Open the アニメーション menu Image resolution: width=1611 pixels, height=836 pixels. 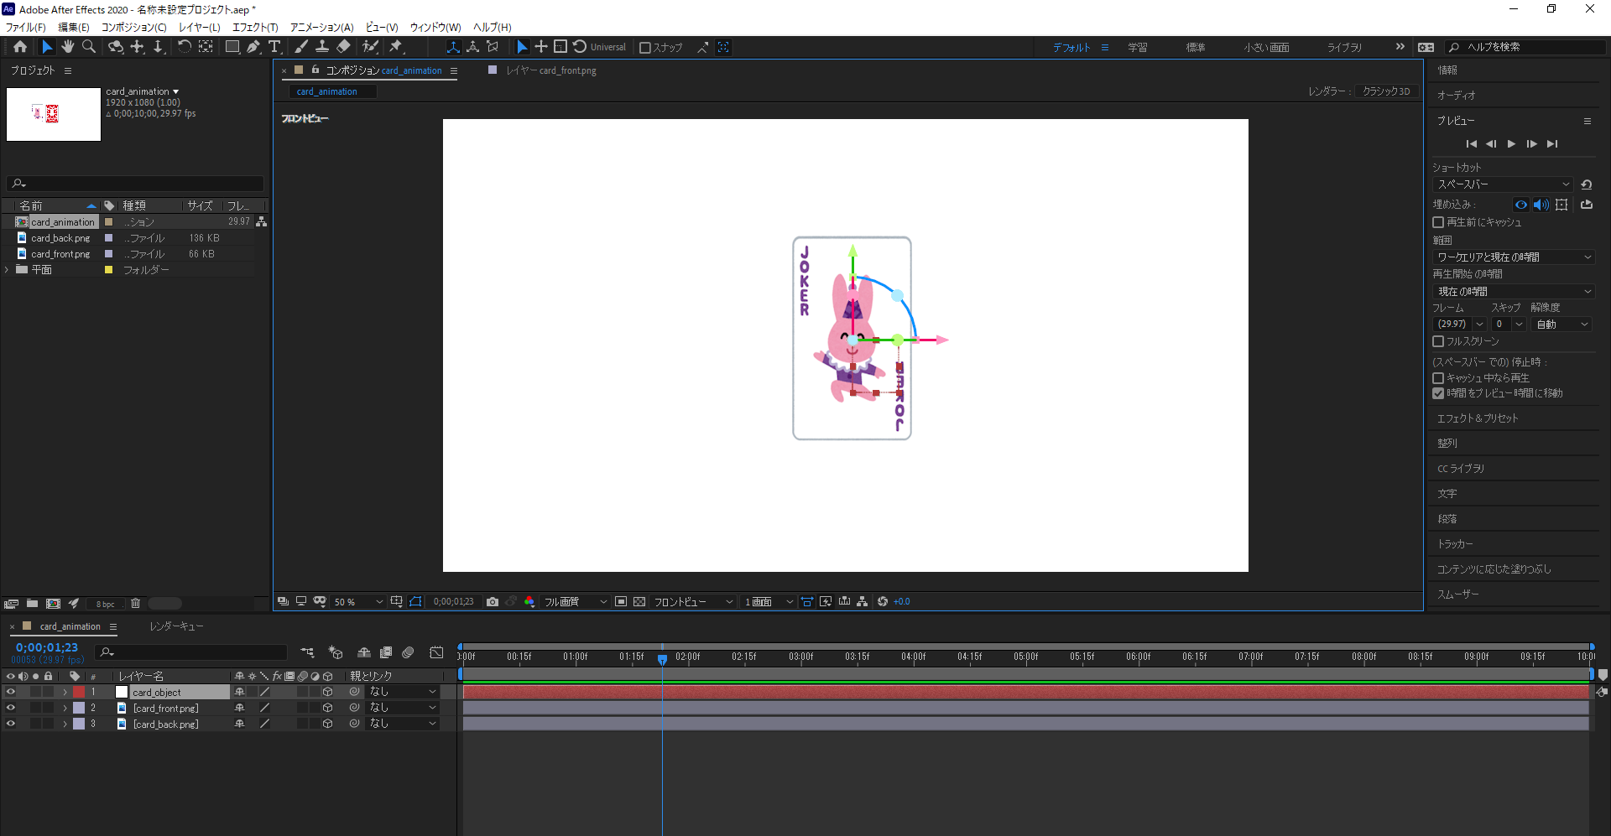(320, 27)
